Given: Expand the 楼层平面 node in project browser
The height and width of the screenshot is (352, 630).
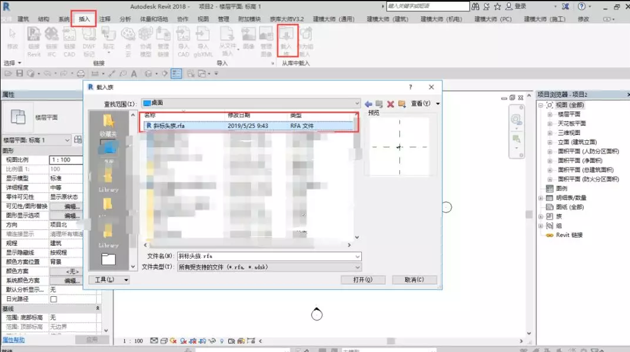Looking at the screenshot, I should click(550, 114).
